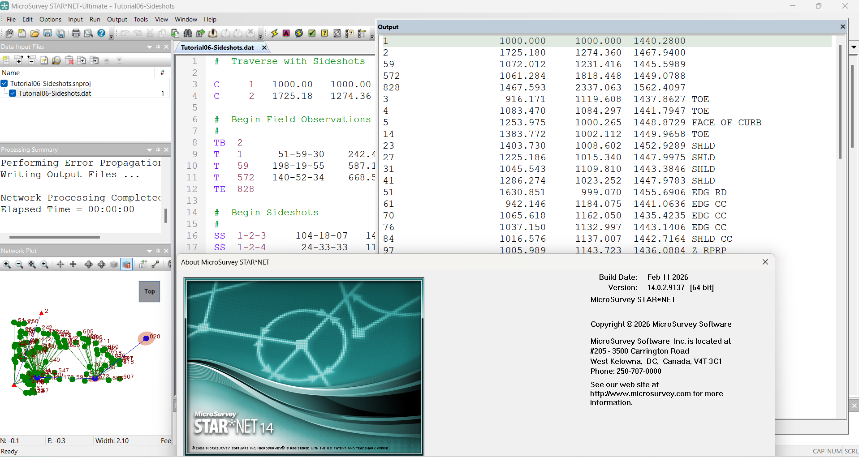The image size is (859, 457).
Task: Click the Save floppy disk icon
Action: (47, 33)
